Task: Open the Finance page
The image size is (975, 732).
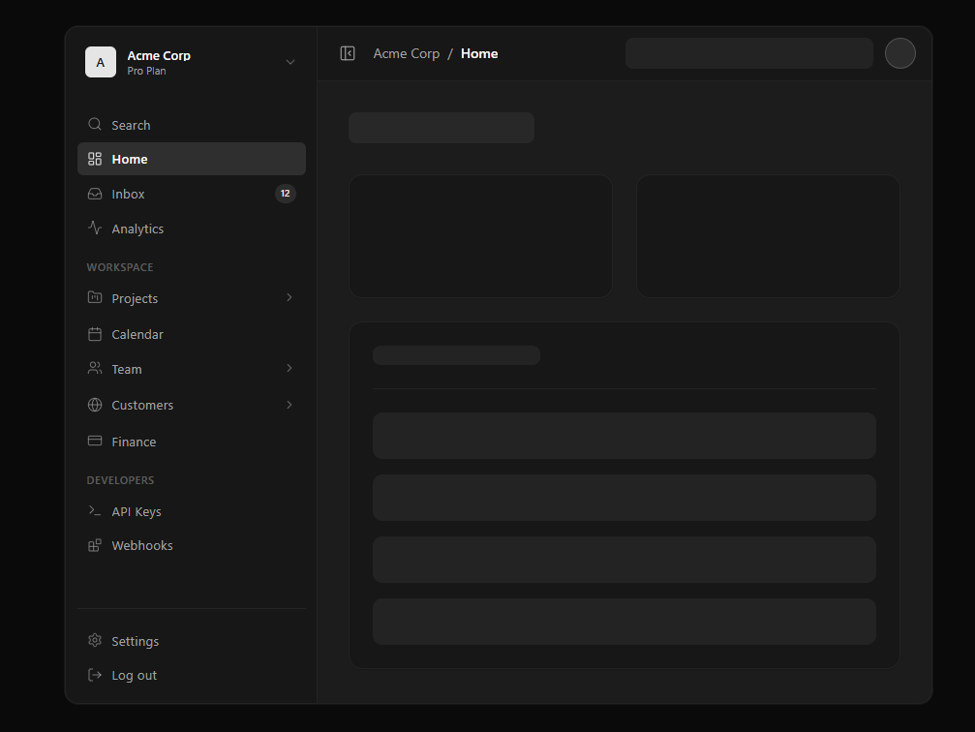Action: tap(192, 442)
